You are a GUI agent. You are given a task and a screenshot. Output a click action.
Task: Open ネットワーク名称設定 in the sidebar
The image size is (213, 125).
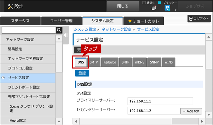[x=28, y=59]
